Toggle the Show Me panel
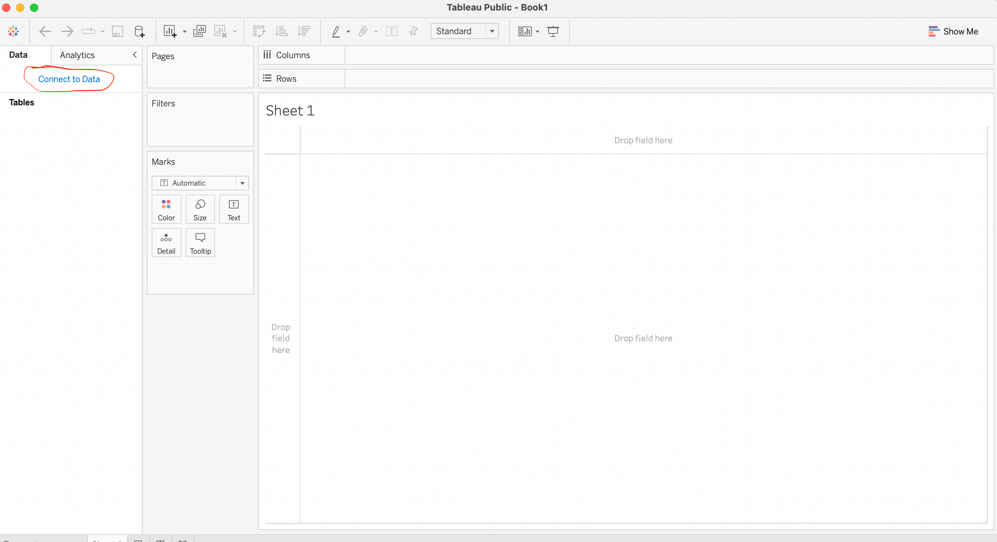Viewport: 997px width, 542px height. click(953, 31)
